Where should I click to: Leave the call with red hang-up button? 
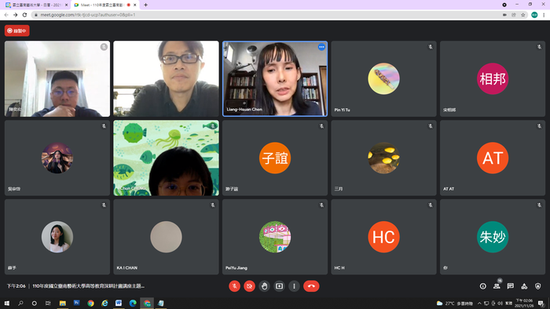(x=311, y=286)
